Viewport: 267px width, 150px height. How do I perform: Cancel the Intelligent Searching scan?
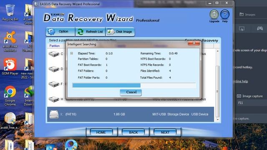(x=131, y=92)
